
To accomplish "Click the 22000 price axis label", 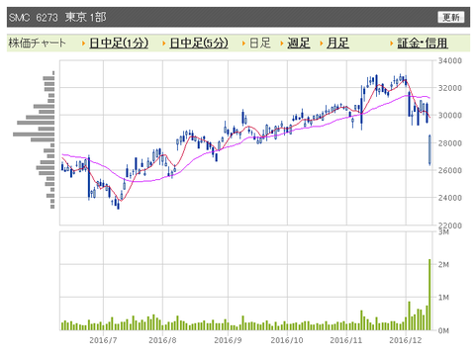I will pyautogui.click(x=450, y=225).
